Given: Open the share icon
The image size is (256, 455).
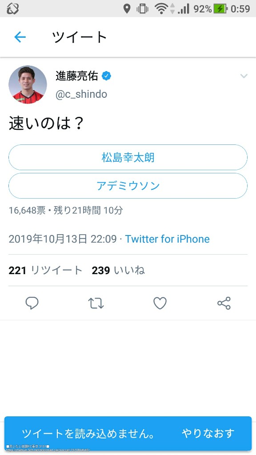Looking at the screenshot, I should 224,303.
